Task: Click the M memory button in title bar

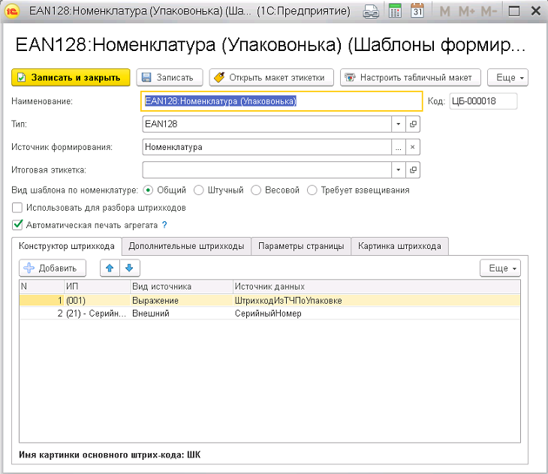Action: point(444,11)
